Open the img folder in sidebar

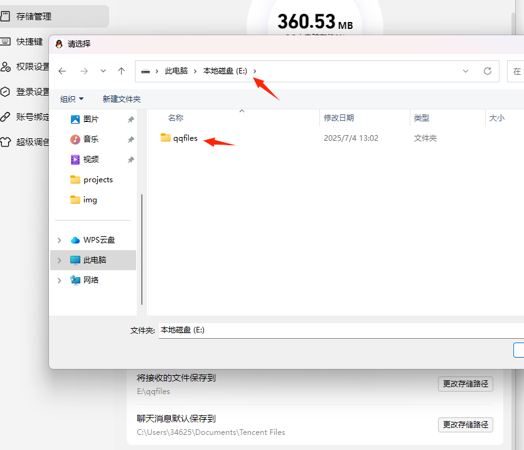click(90, 200)
